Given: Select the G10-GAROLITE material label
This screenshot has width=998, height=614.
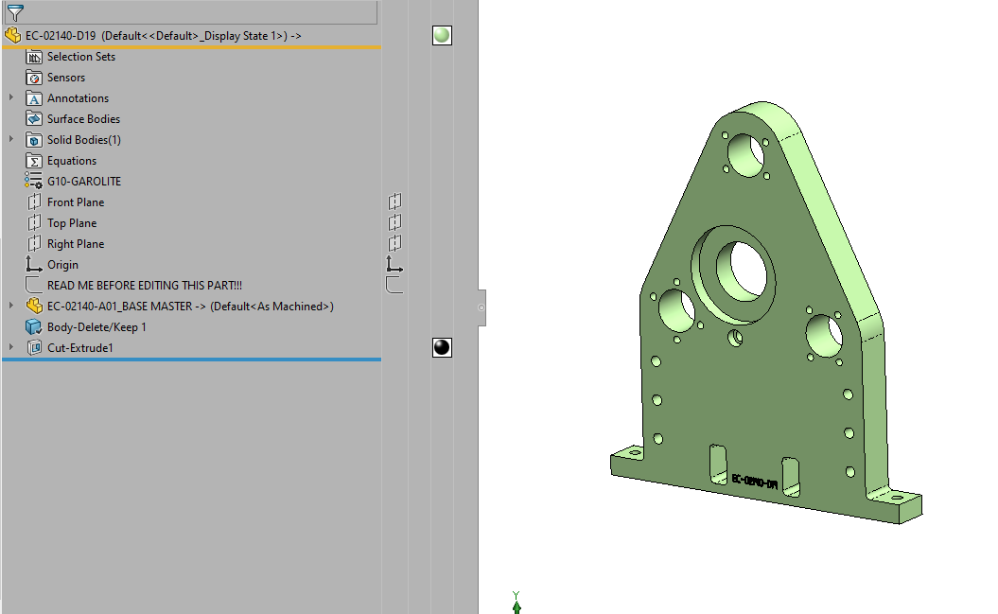Looking at the screenshot, I should click(84, 182).
